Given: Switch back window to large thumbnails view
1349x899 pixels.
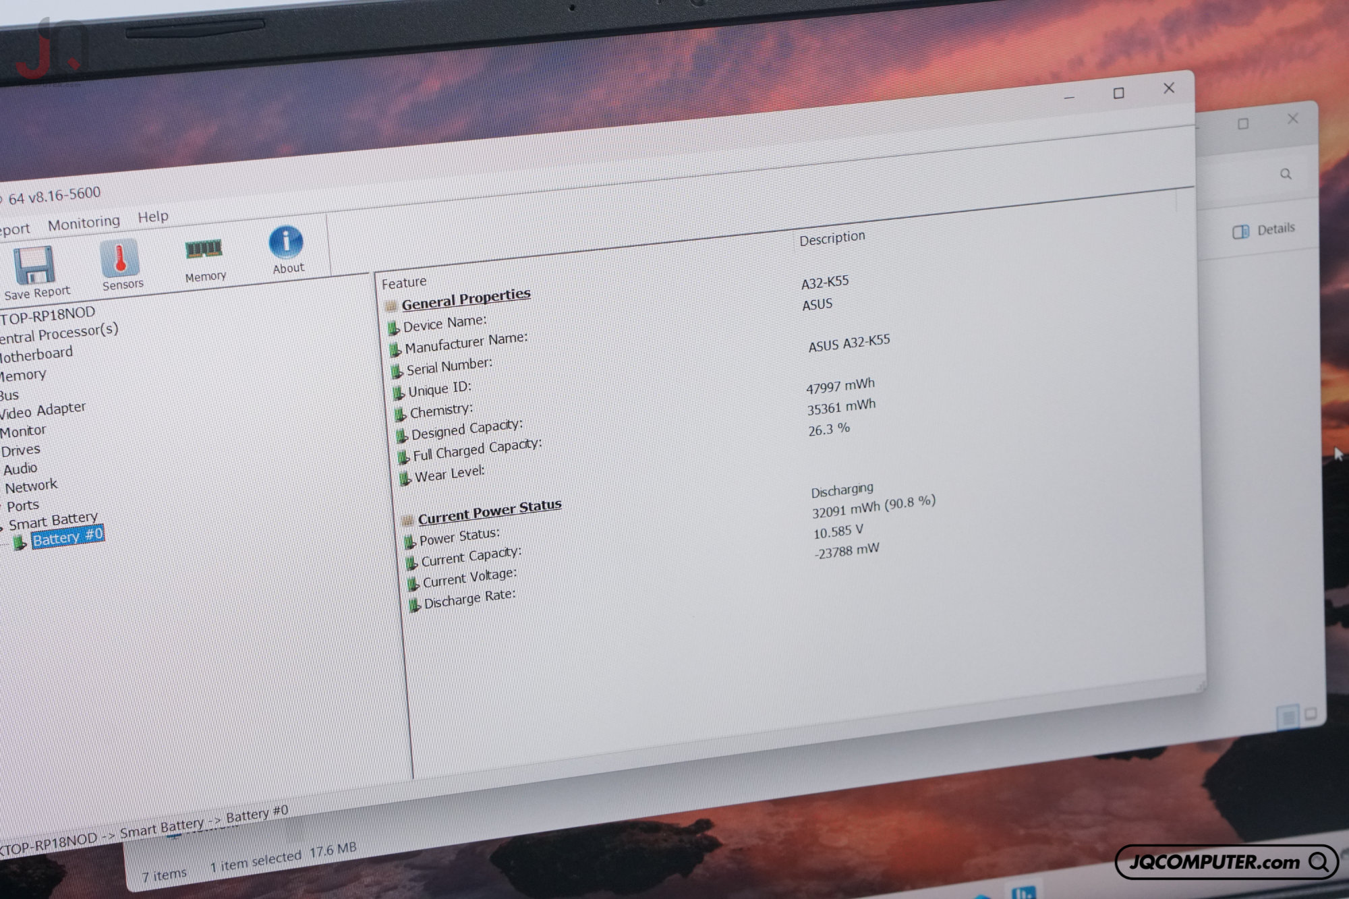Looking at the screenshot, I should (1311, 714).
